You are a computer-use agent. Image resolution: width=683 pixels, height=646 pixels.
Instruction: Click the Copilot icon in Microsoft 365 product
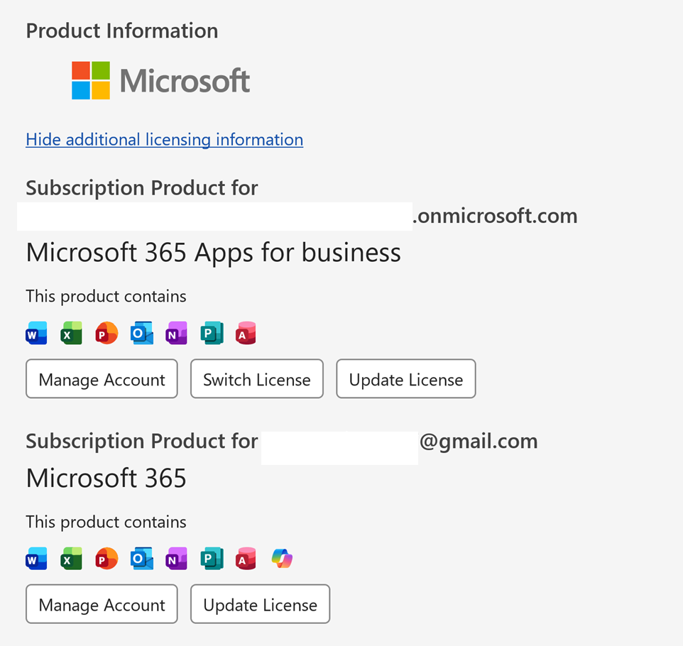click(282, 559)
